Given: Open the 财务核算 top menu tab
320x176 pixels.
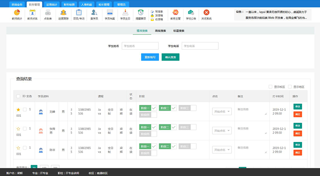Looking at the screenshot, I should tap(67, 4).
